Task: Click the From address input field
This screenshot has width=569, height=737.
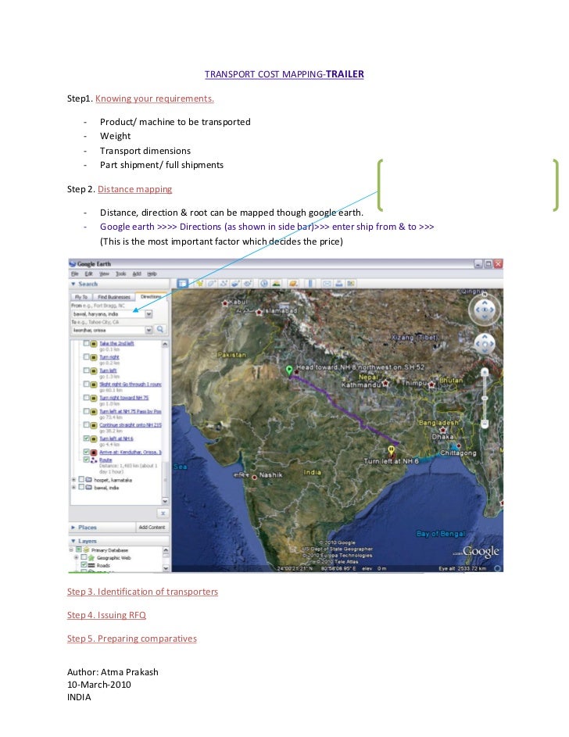Action: [108, 313]
